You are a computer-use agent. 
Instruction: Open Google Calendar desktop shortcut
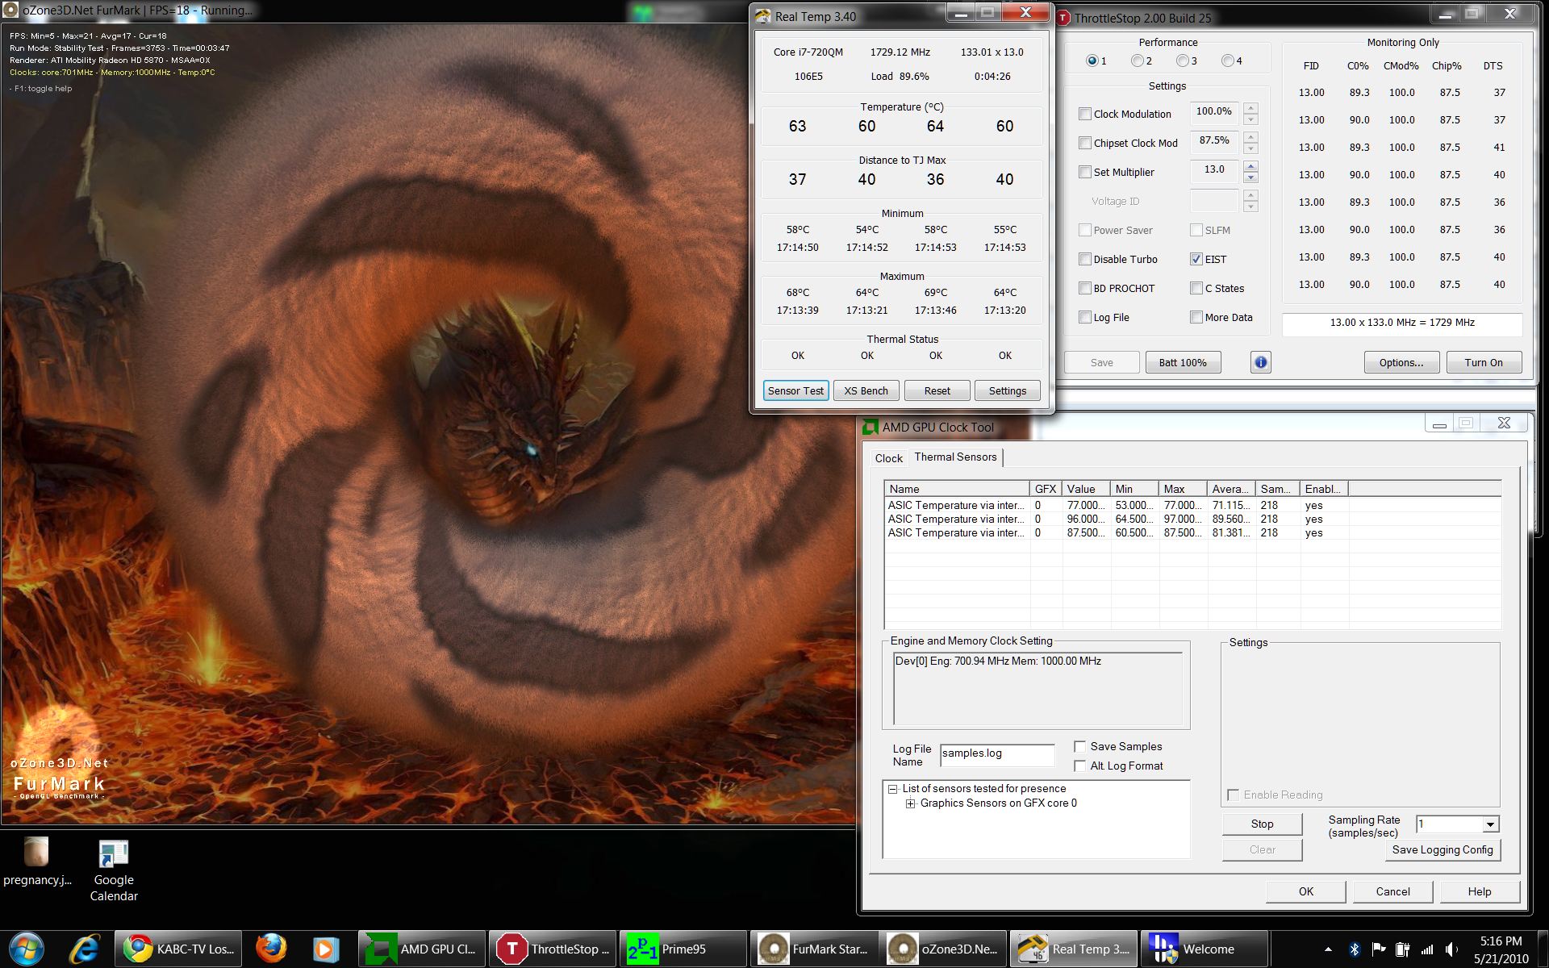coord(114,870)
